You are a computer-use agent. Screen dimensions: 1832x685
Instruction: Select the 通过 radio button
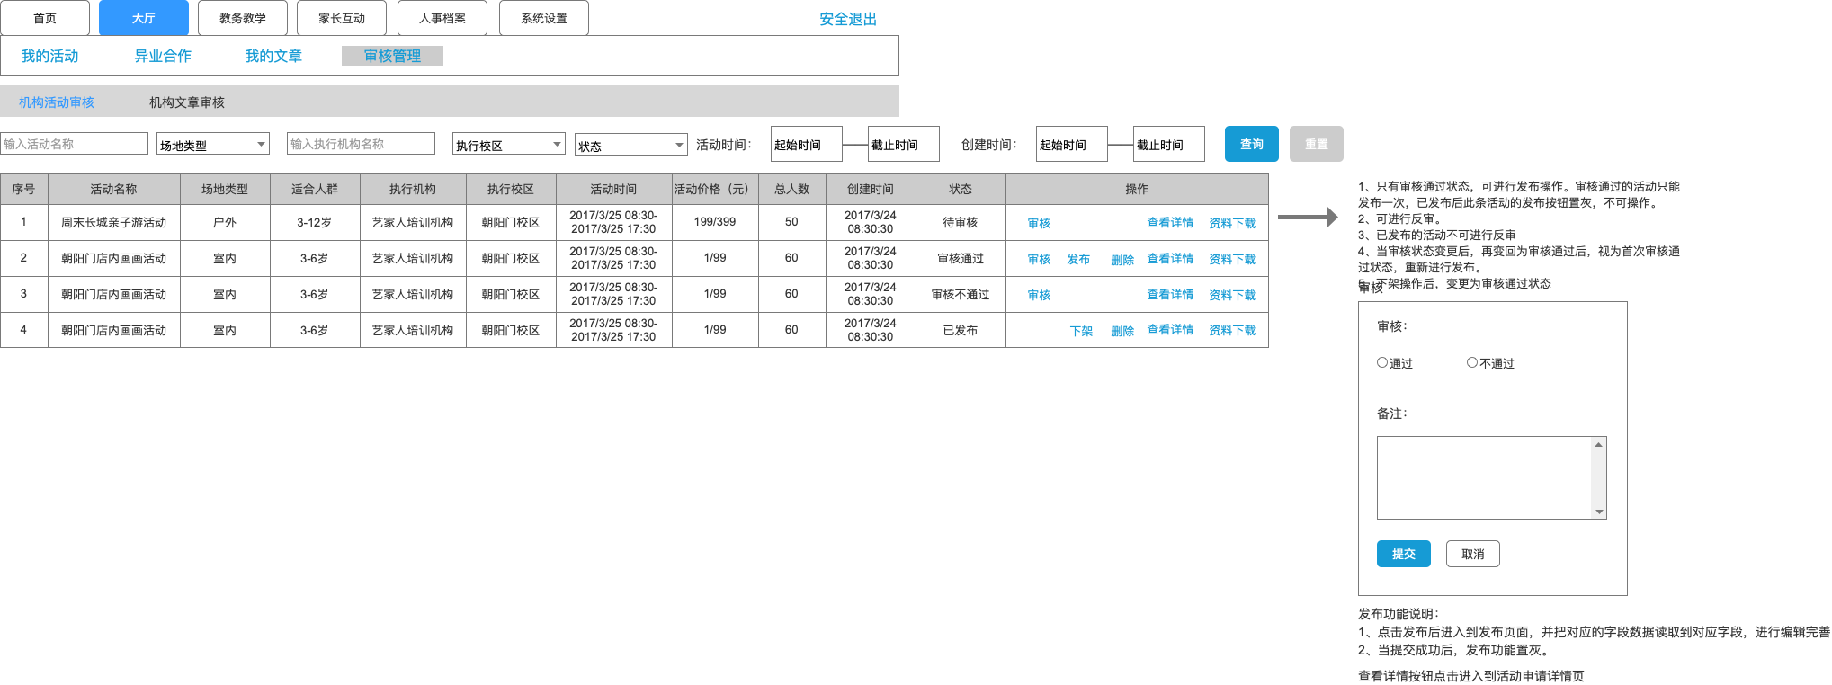1382,362
